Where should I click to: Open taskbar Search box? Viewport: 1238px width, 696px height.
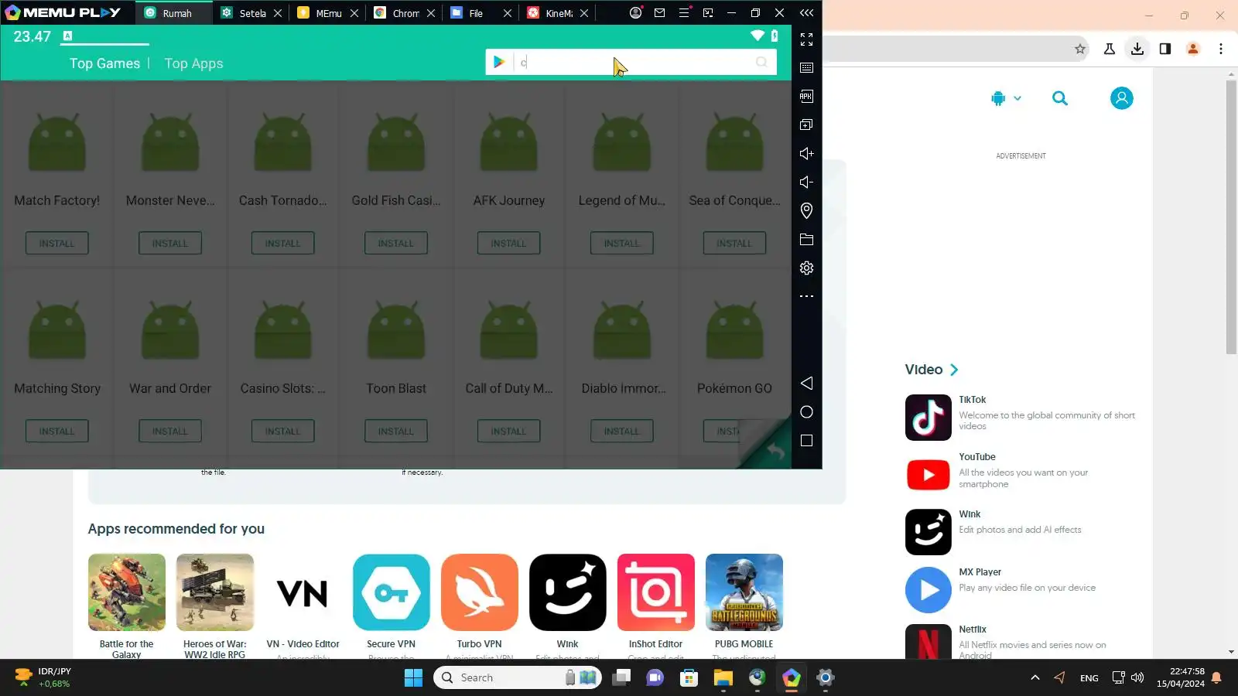click(x=517, y=677)
